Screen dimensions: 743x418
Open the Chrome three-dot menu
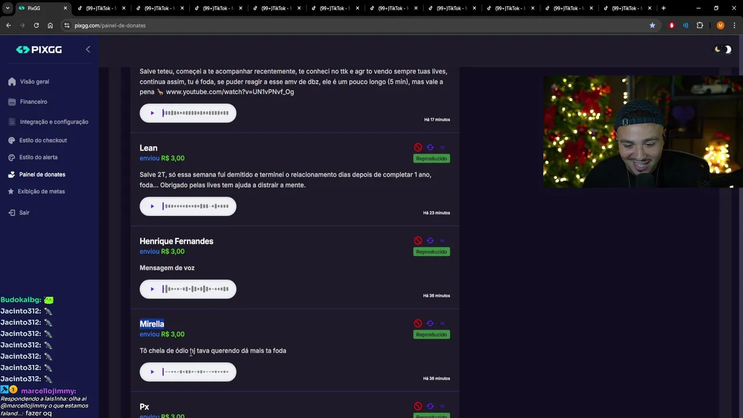734,26
